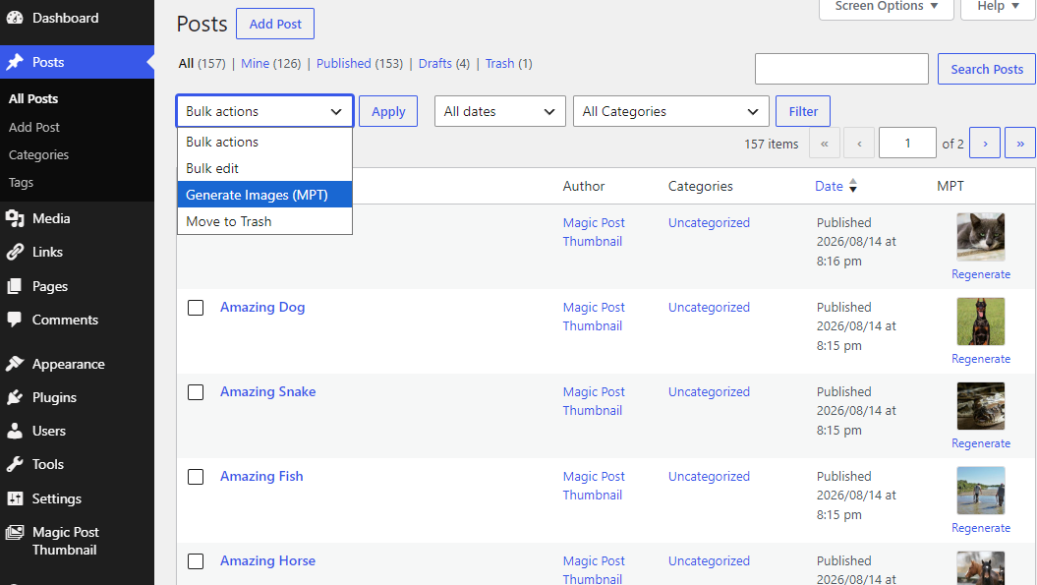The width and height of the screenshot is (1037, 585).
Task: Open Categories submenu item
Action: coord(38,155)
